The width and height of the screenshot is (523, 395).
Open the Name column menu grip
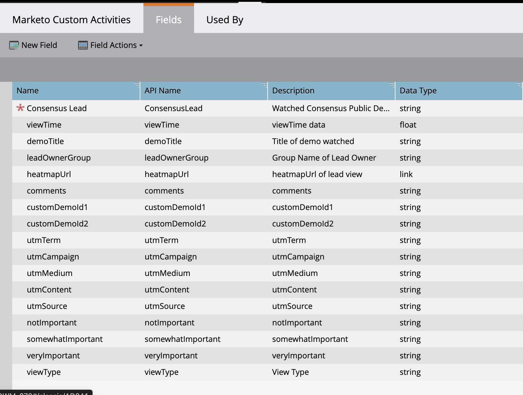click(x=137, y=85)
